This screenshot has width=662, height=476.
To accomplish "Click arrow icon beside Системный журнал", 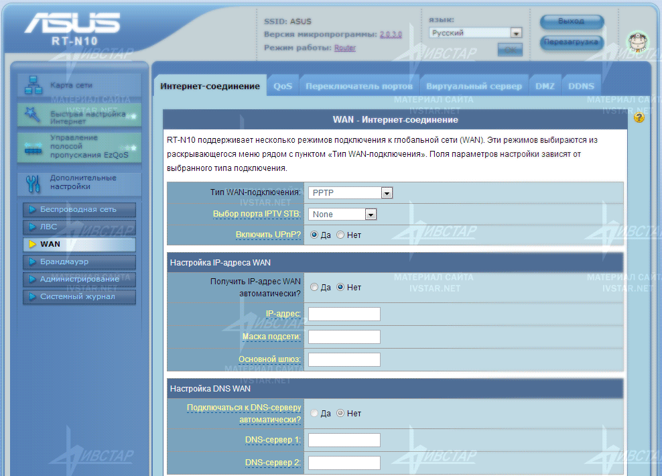I will (x=31, y=296).
